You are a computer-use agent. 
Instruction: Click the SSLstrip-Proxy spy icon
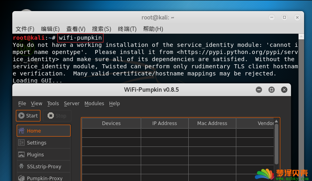[x=21, y=166]
